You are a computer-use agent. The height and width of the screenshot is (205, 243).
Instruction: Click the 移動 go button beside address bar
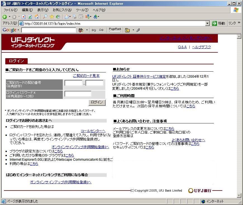[x=219, y=23]
